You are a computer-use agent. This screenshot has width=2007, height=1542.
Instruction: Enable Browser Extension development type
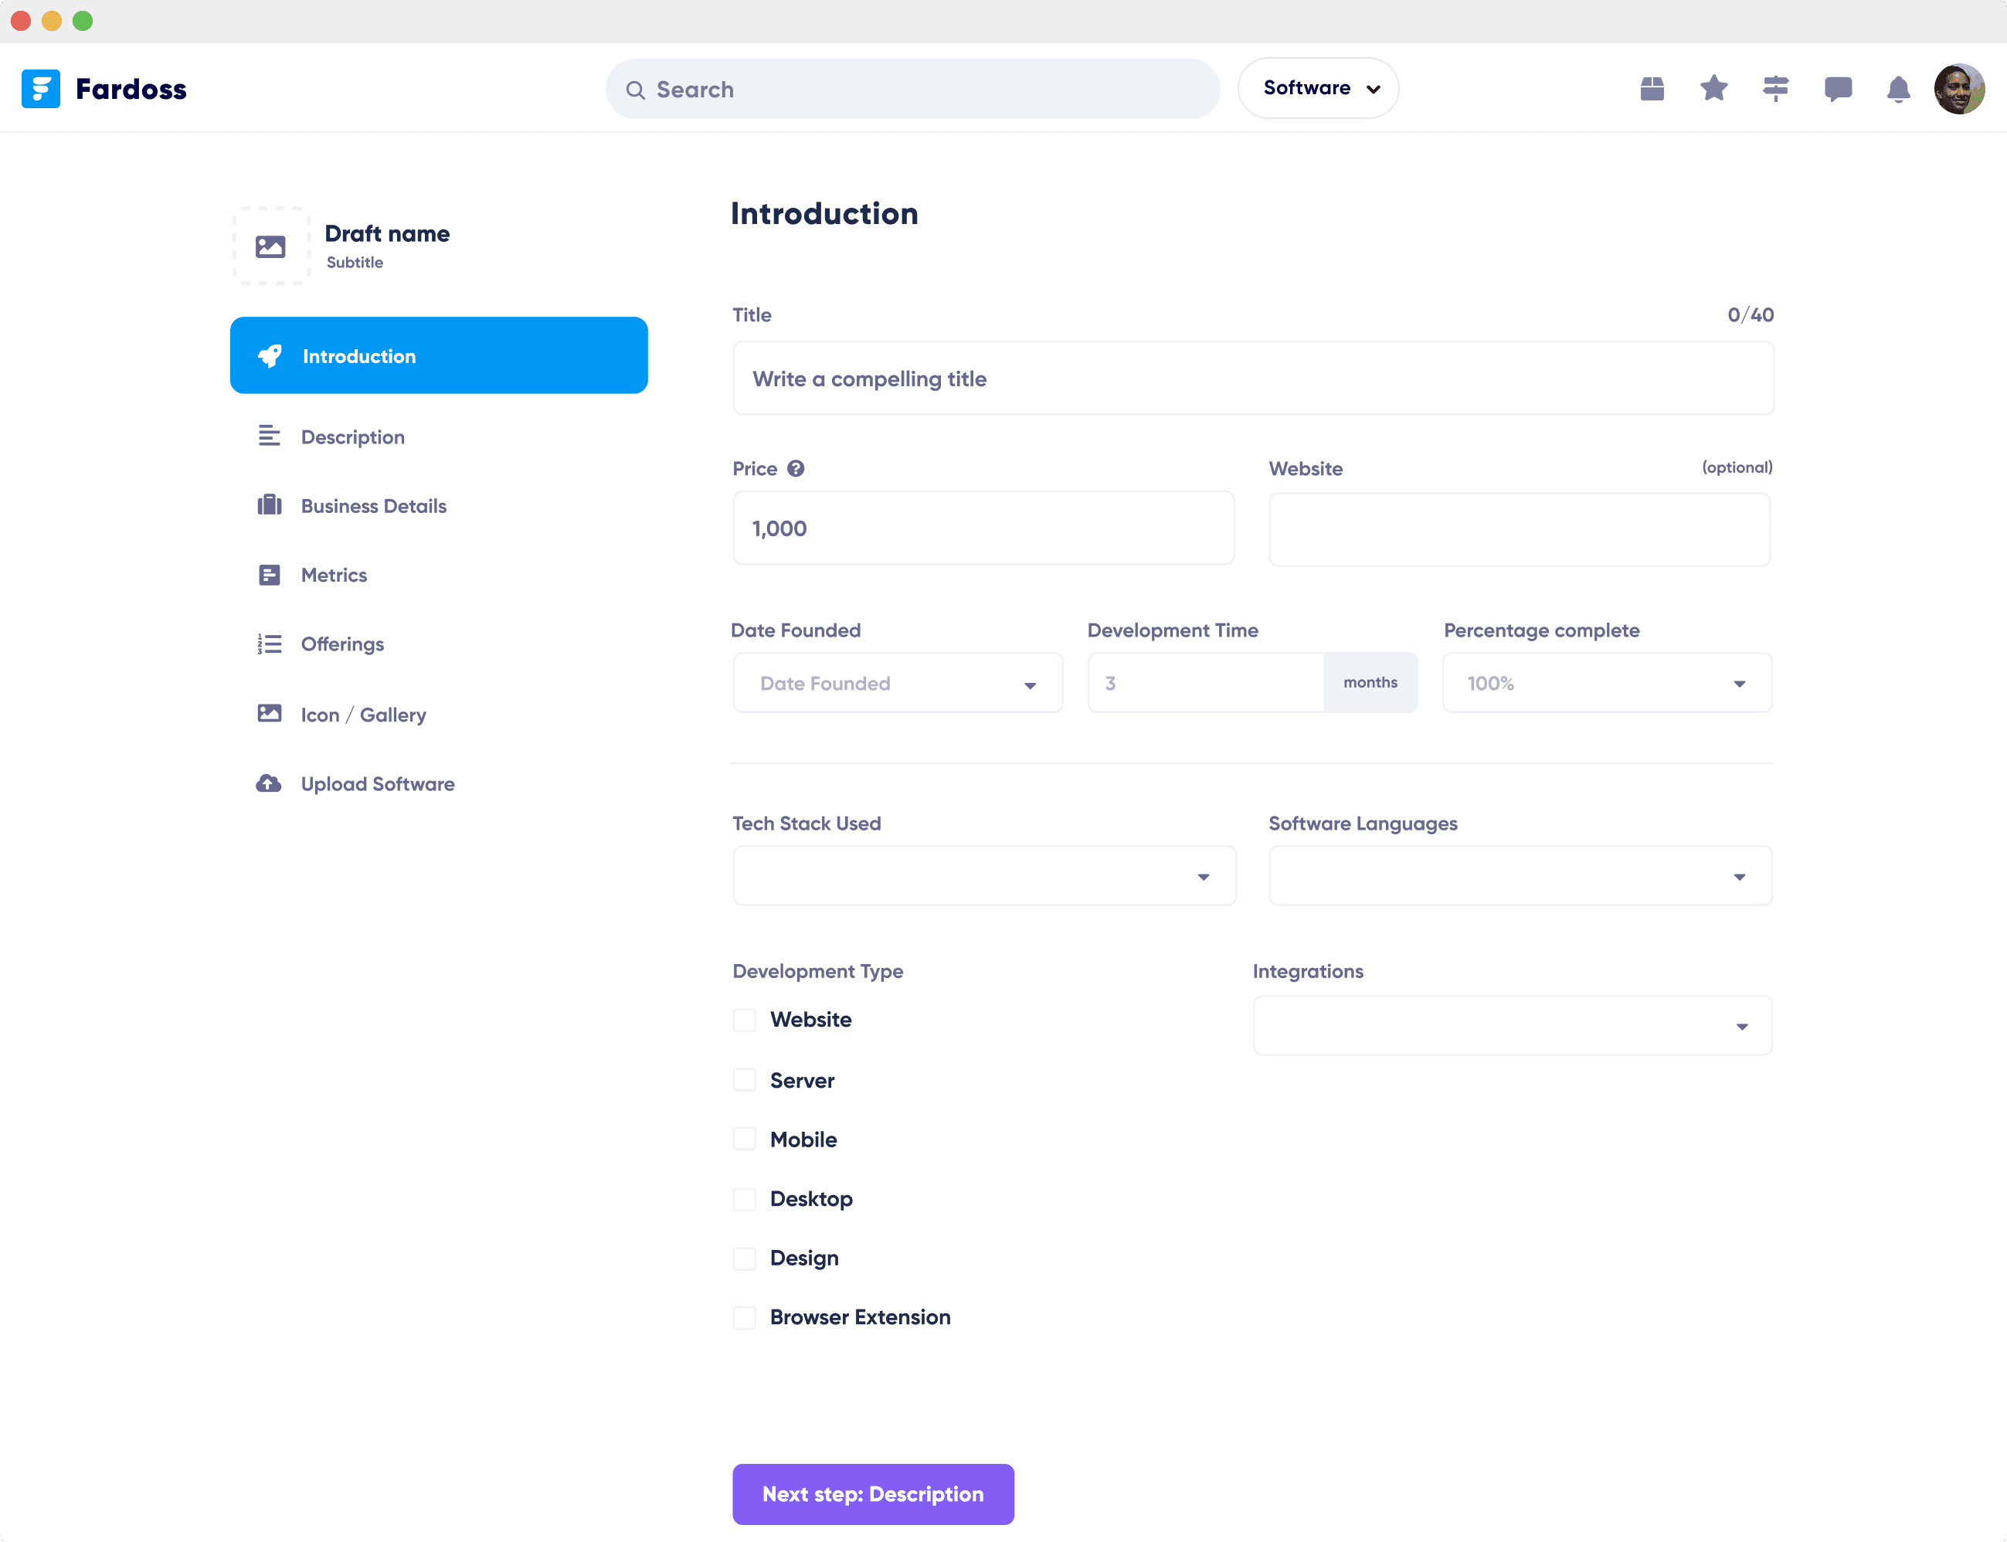[x=744, y=1317]
